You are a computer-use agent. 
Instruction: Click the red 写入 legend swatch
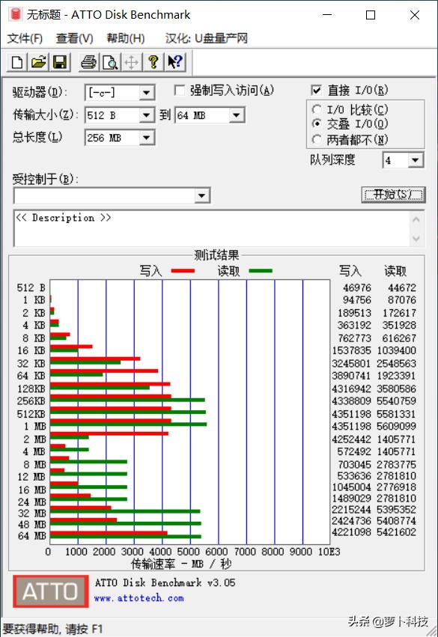183,270
